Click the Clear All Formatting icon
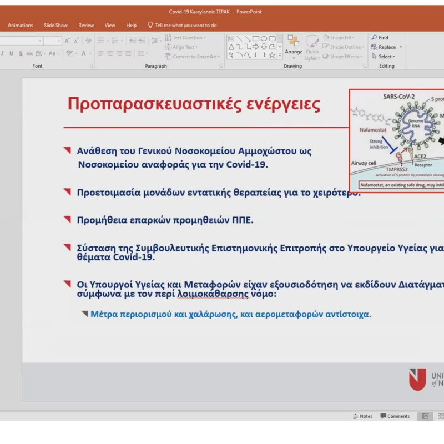The width and height of the screenshot is (444, 444). (x=88, y=41)
